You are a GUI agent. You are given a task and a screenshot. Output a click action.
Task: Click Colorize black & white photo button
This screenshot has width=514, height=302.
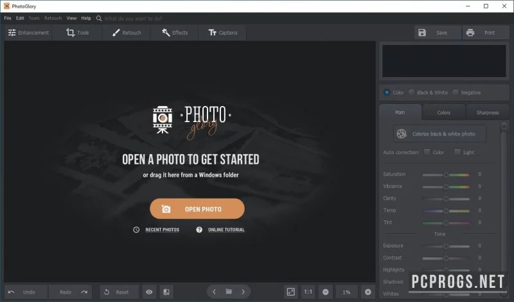440,134
